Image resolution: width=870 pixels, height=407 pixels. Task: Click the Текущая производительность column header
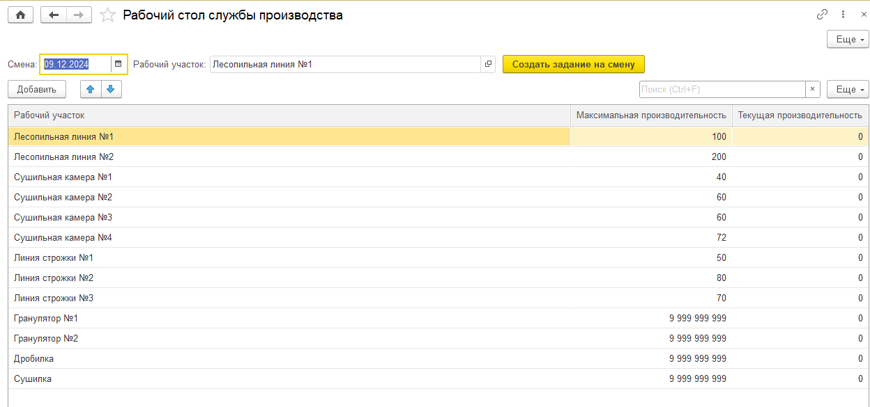[x=800, y=115]
